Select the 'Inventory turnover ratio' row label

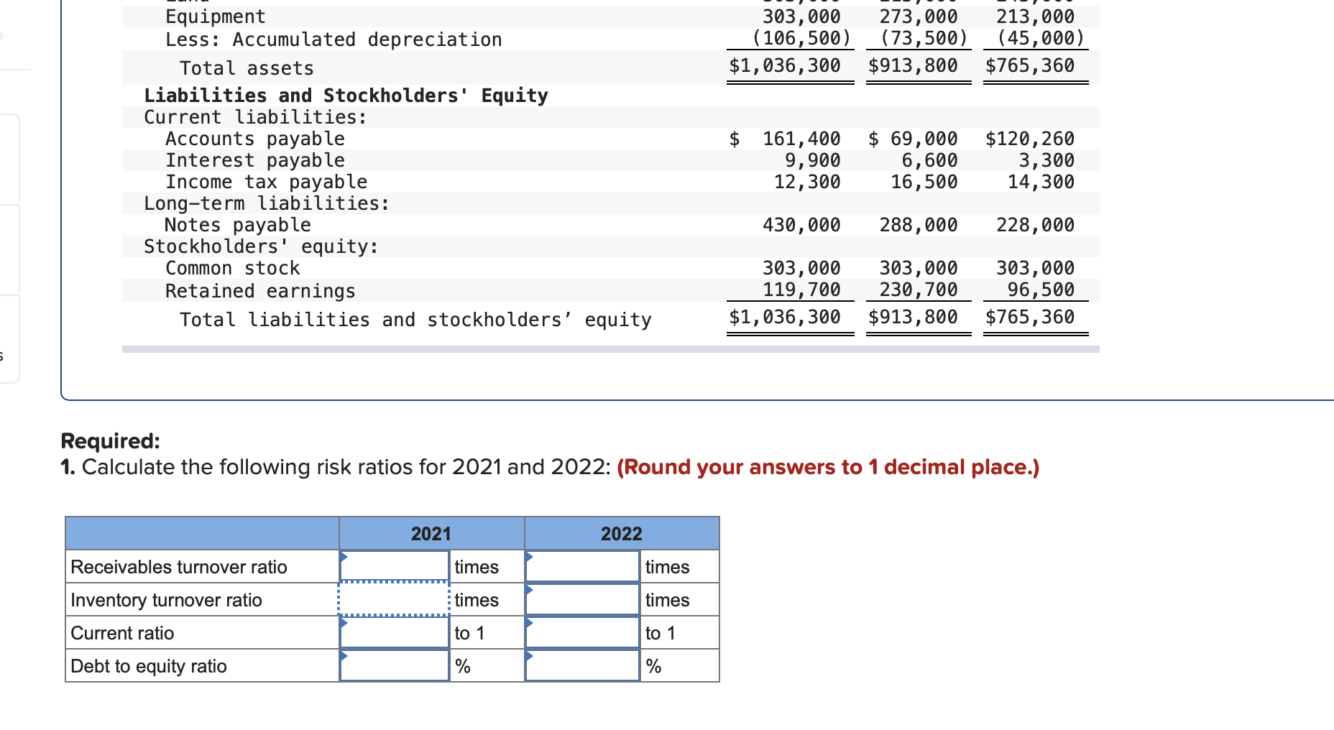pos(166,600)
